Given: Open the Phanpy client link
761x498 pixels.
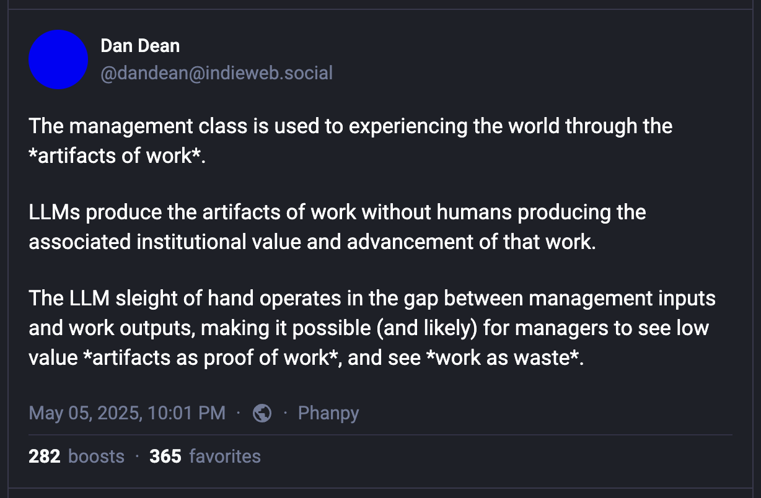Looking at the screenshot, I should pyautogui.click(x=328, y=413).
